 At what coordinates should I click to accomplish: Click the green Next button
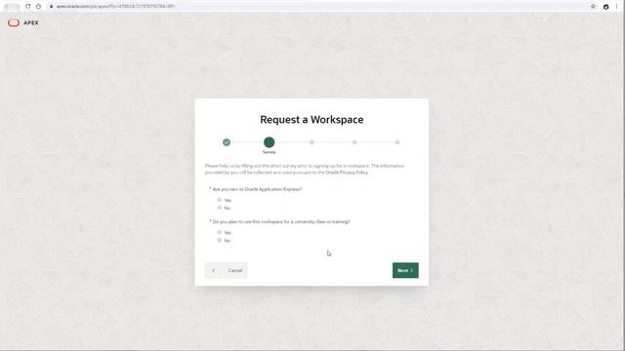click(405, 270)
